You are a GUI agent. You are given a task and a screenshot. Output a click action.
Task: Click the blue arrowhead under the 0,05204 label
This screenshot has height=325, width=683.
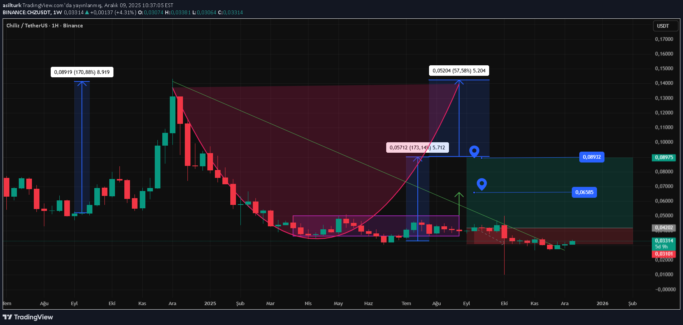459,82
